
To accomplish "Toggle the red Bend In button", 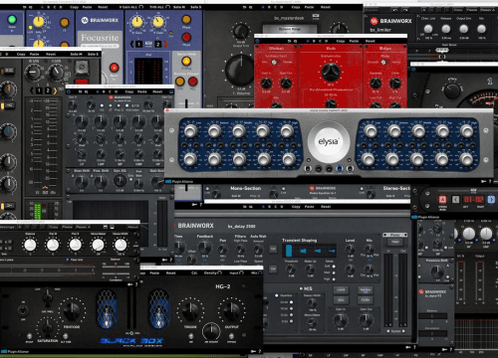I will 114,68.
